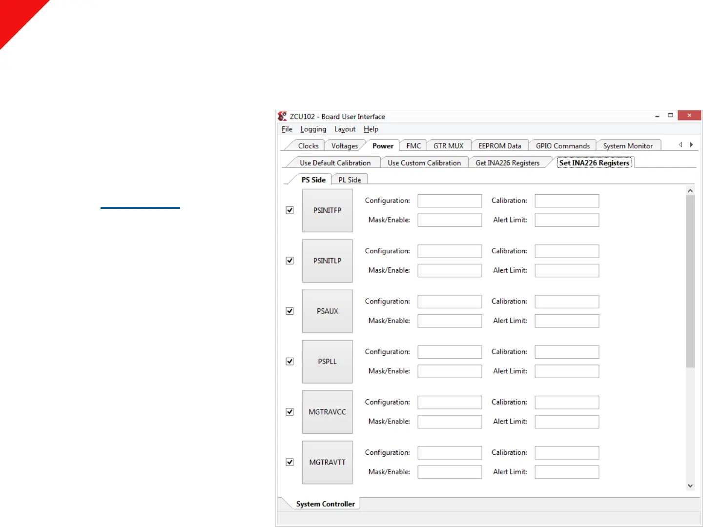Screen dimensions: 703x527
Task: Click PSINITFP Calibration input field
Action: [x=567, y=201]
